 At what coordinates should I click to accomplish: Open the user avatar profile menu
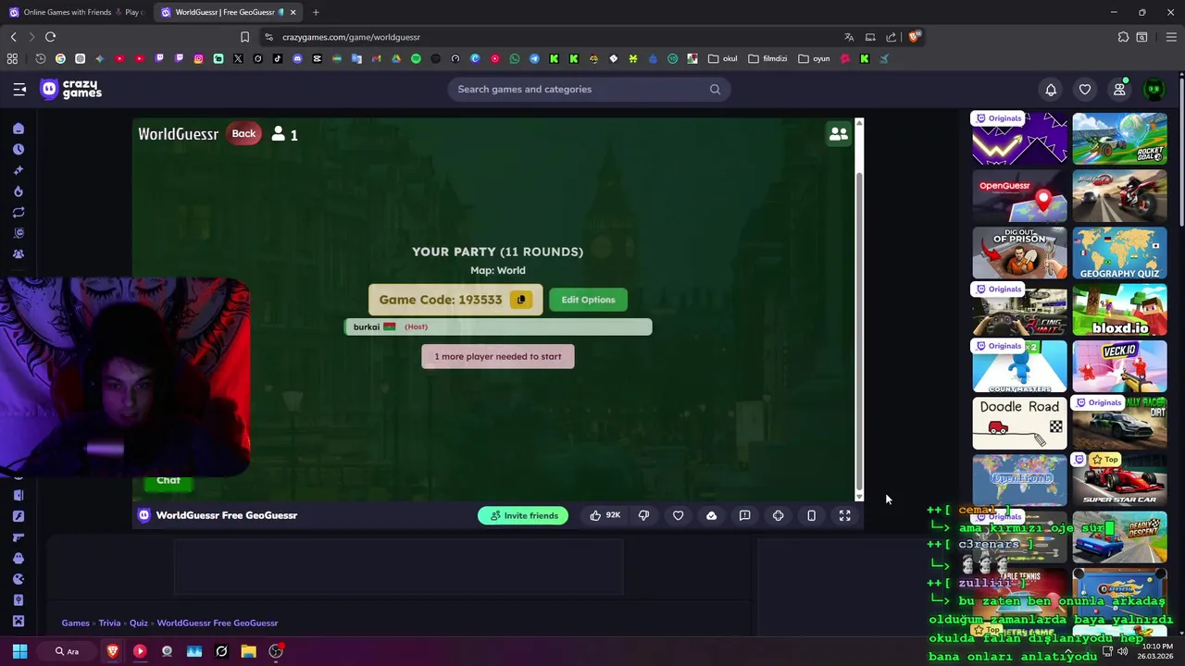point(1154,90)
